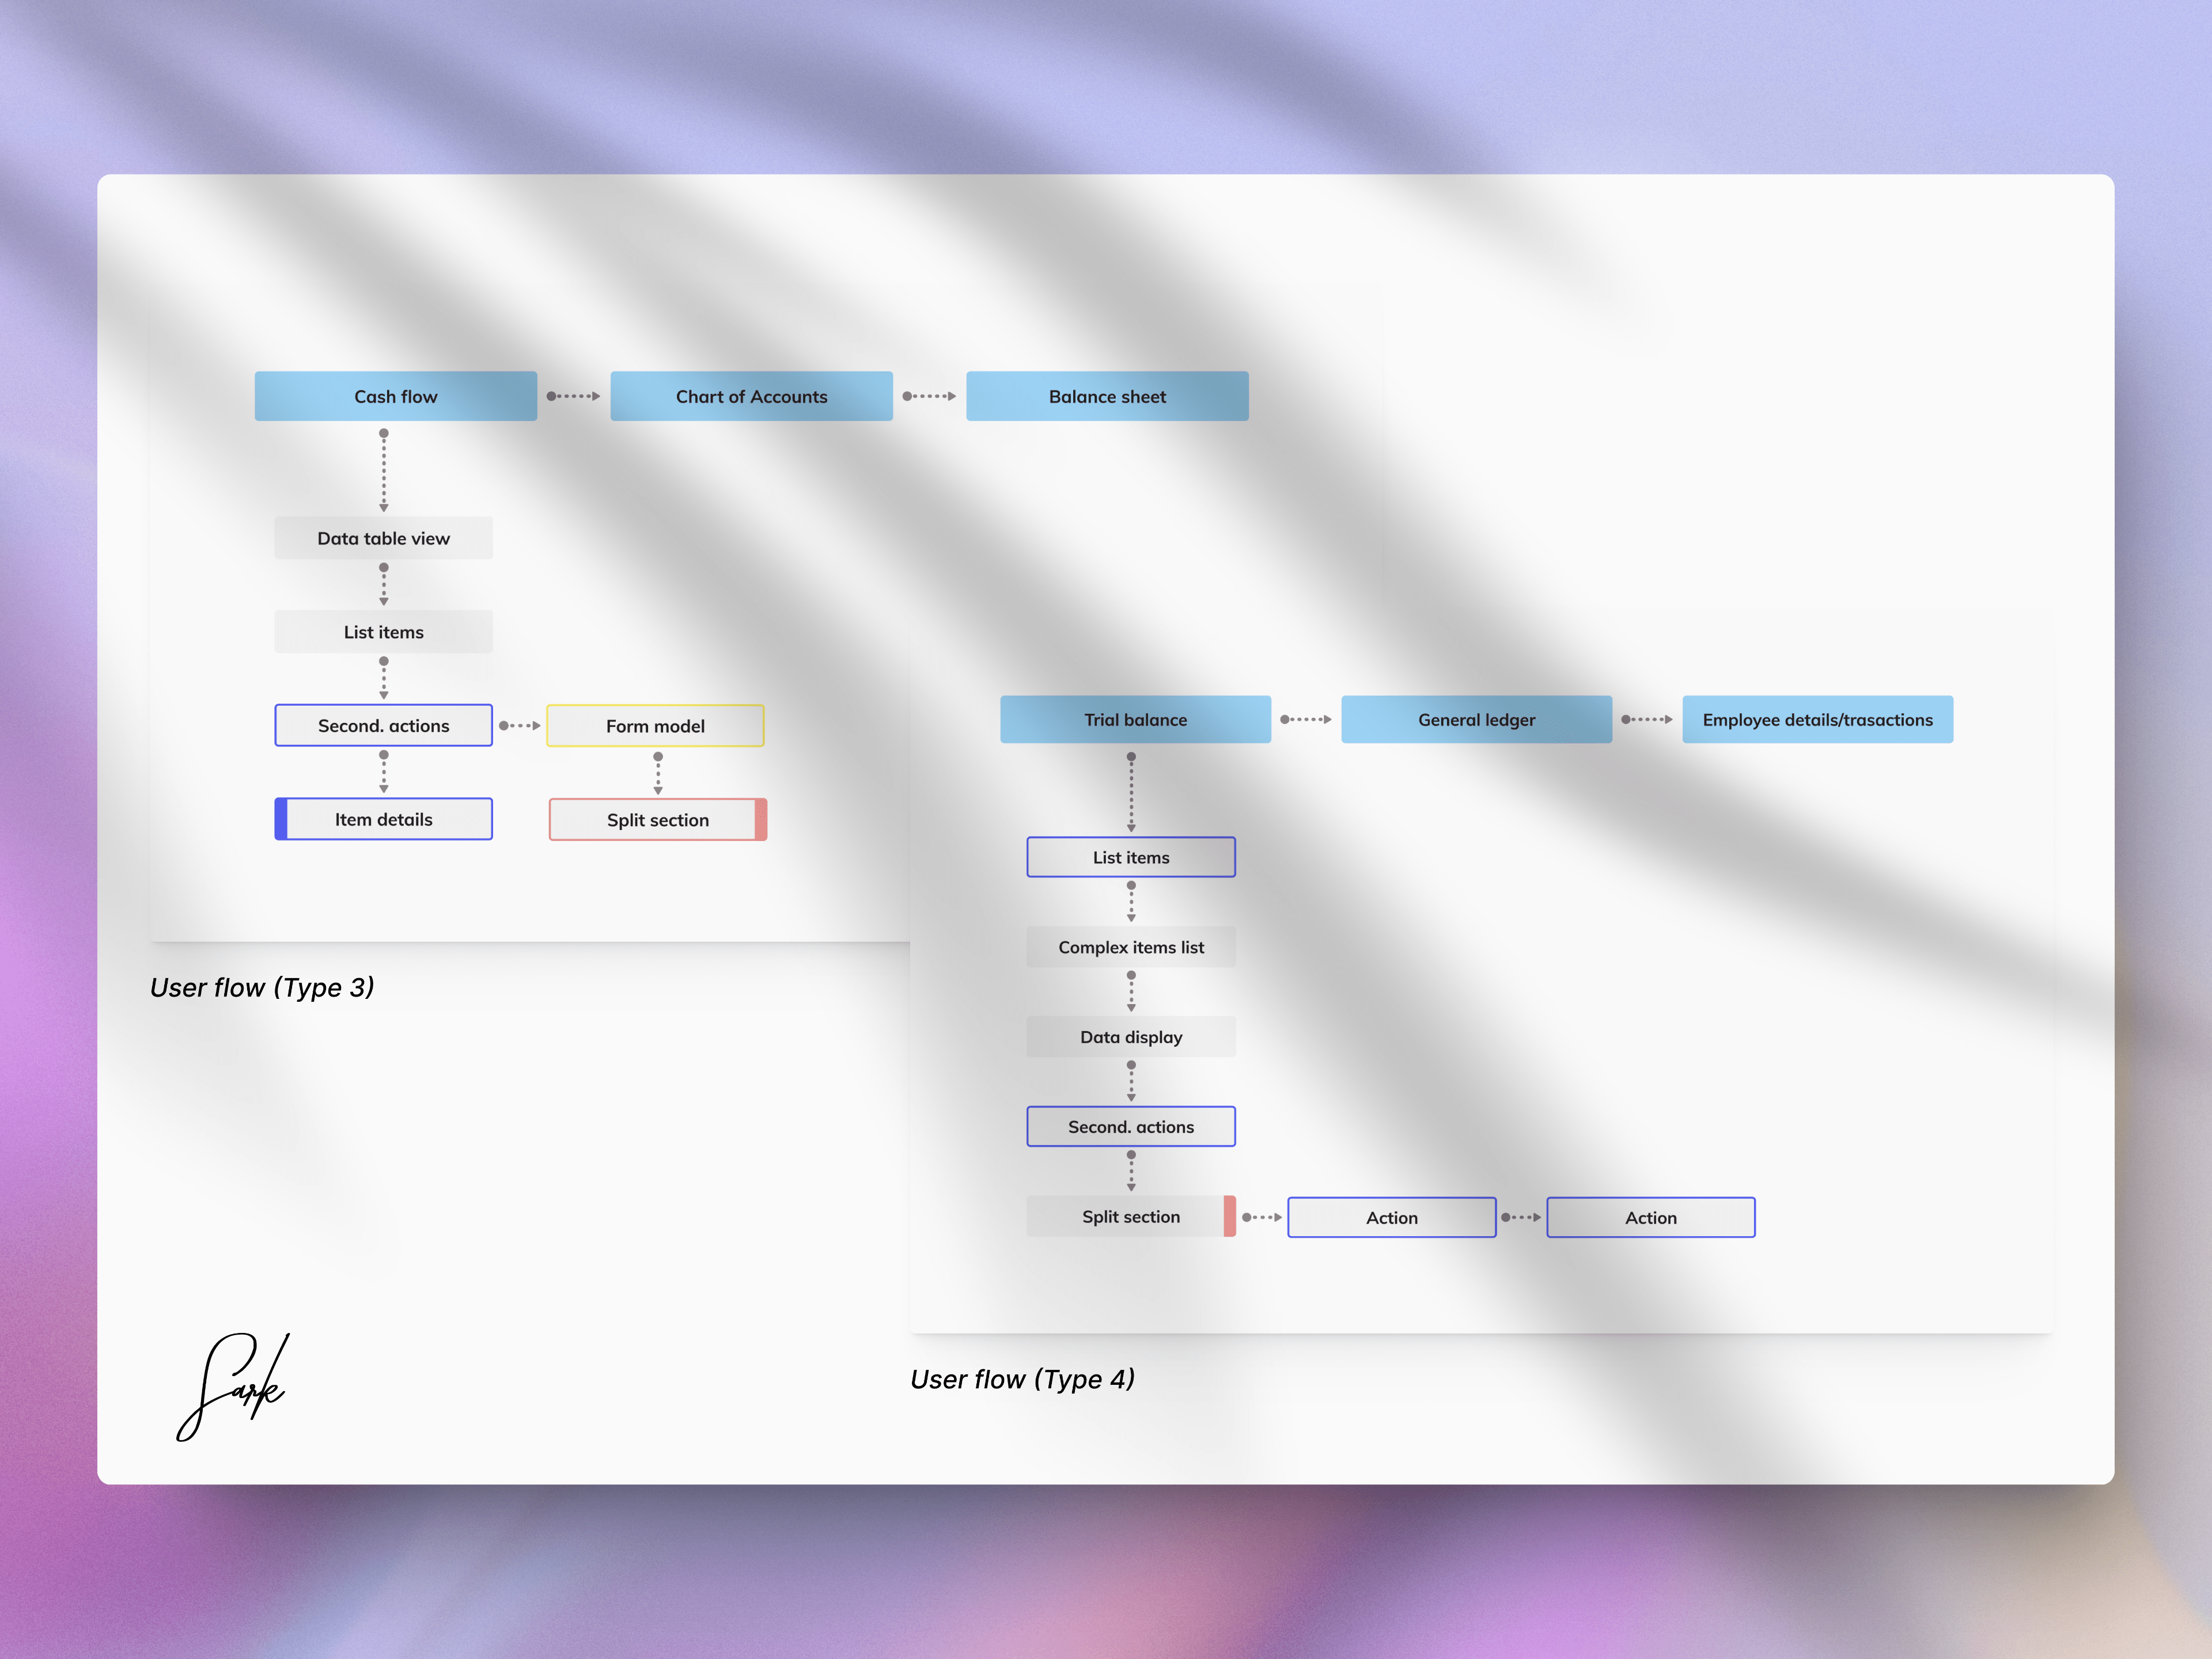Select the rightmost Action box
Image resolution: width=2212 pixels, height=1659 pixels.
[x=1651, y=1218]
